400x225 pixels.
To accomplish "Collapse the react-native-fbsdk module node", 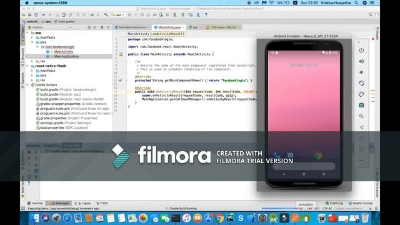I will click(x=27, y=66).
